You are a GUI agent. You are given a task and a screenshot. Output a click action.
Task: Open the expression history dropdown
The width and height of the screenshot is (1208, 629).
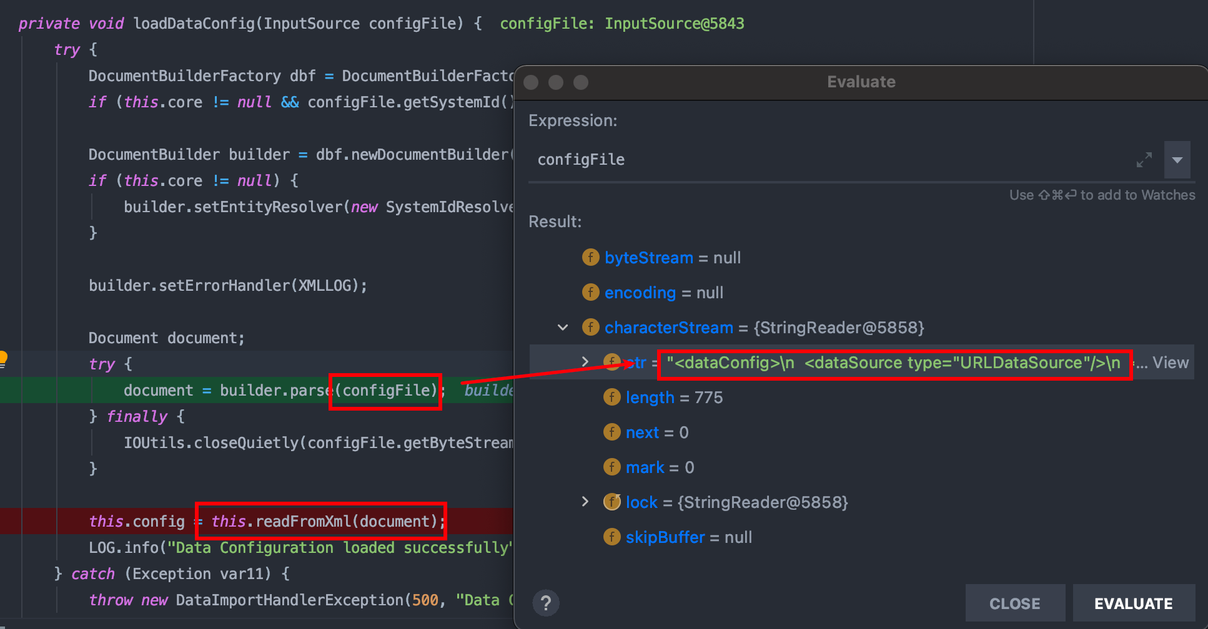click(x=1177, y=160)
